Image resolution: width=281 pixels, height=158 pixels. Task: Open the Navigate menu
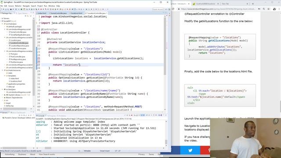pos(26,6)
